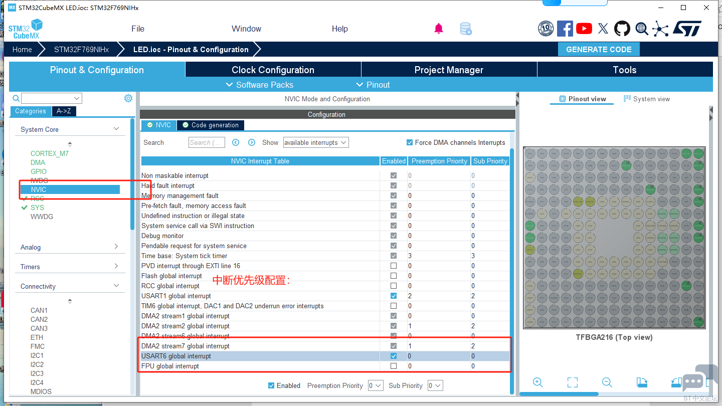
Task: Expand the Analog category
Action: click(116, 247)
